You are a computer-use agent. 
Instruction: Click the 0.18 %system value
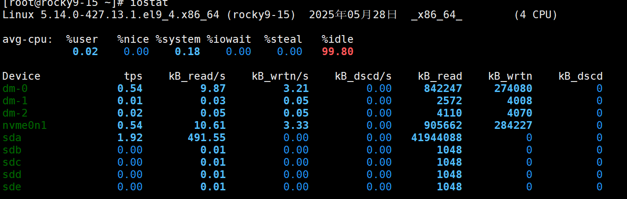coord(188,51)
